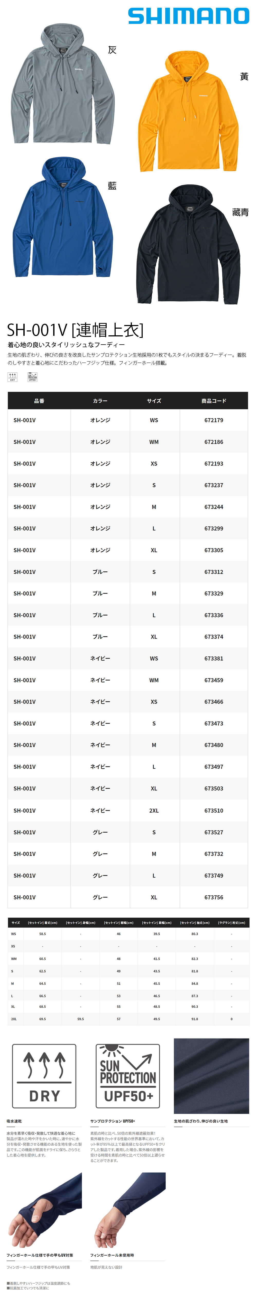Click the 商品コード column header
The image size is (257, 1297).
click(214, 401)
